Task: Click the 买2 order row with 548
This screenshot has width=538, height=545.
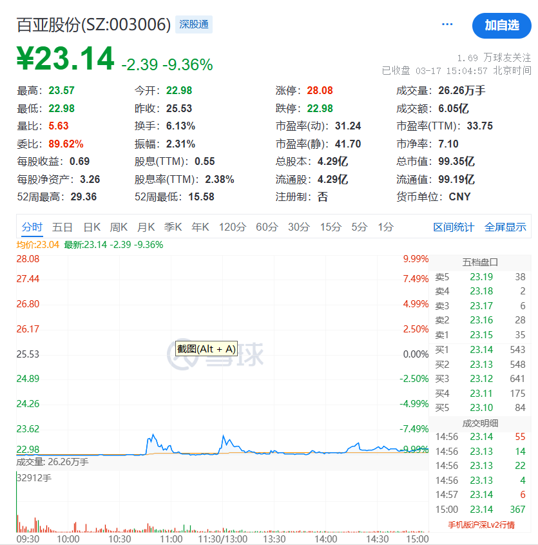Action: 480,364
